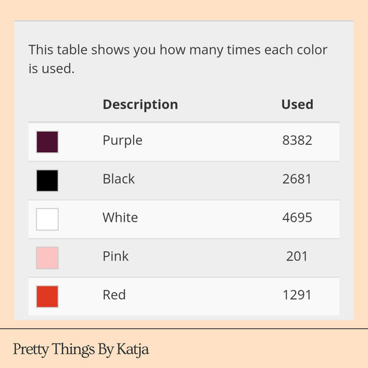Click the Used column header
368x368 pixels.
click(297, 104)
